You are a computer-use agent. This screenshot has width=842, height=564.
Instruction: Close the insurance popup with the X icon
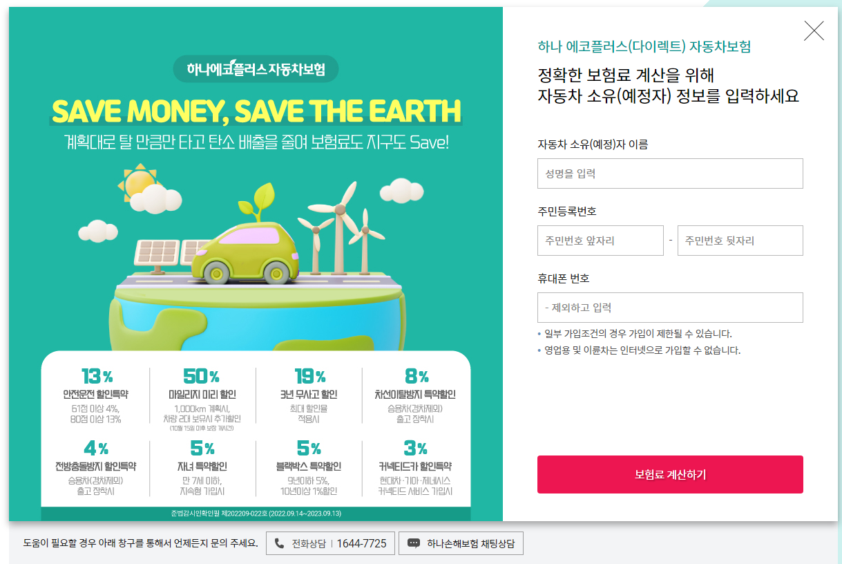[814, 30]
